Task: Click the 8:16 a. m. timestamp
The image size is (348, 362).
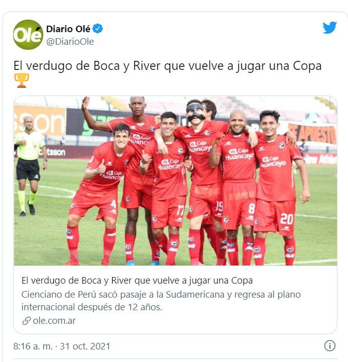Action: pyautogui.click(x=33, y=346)
